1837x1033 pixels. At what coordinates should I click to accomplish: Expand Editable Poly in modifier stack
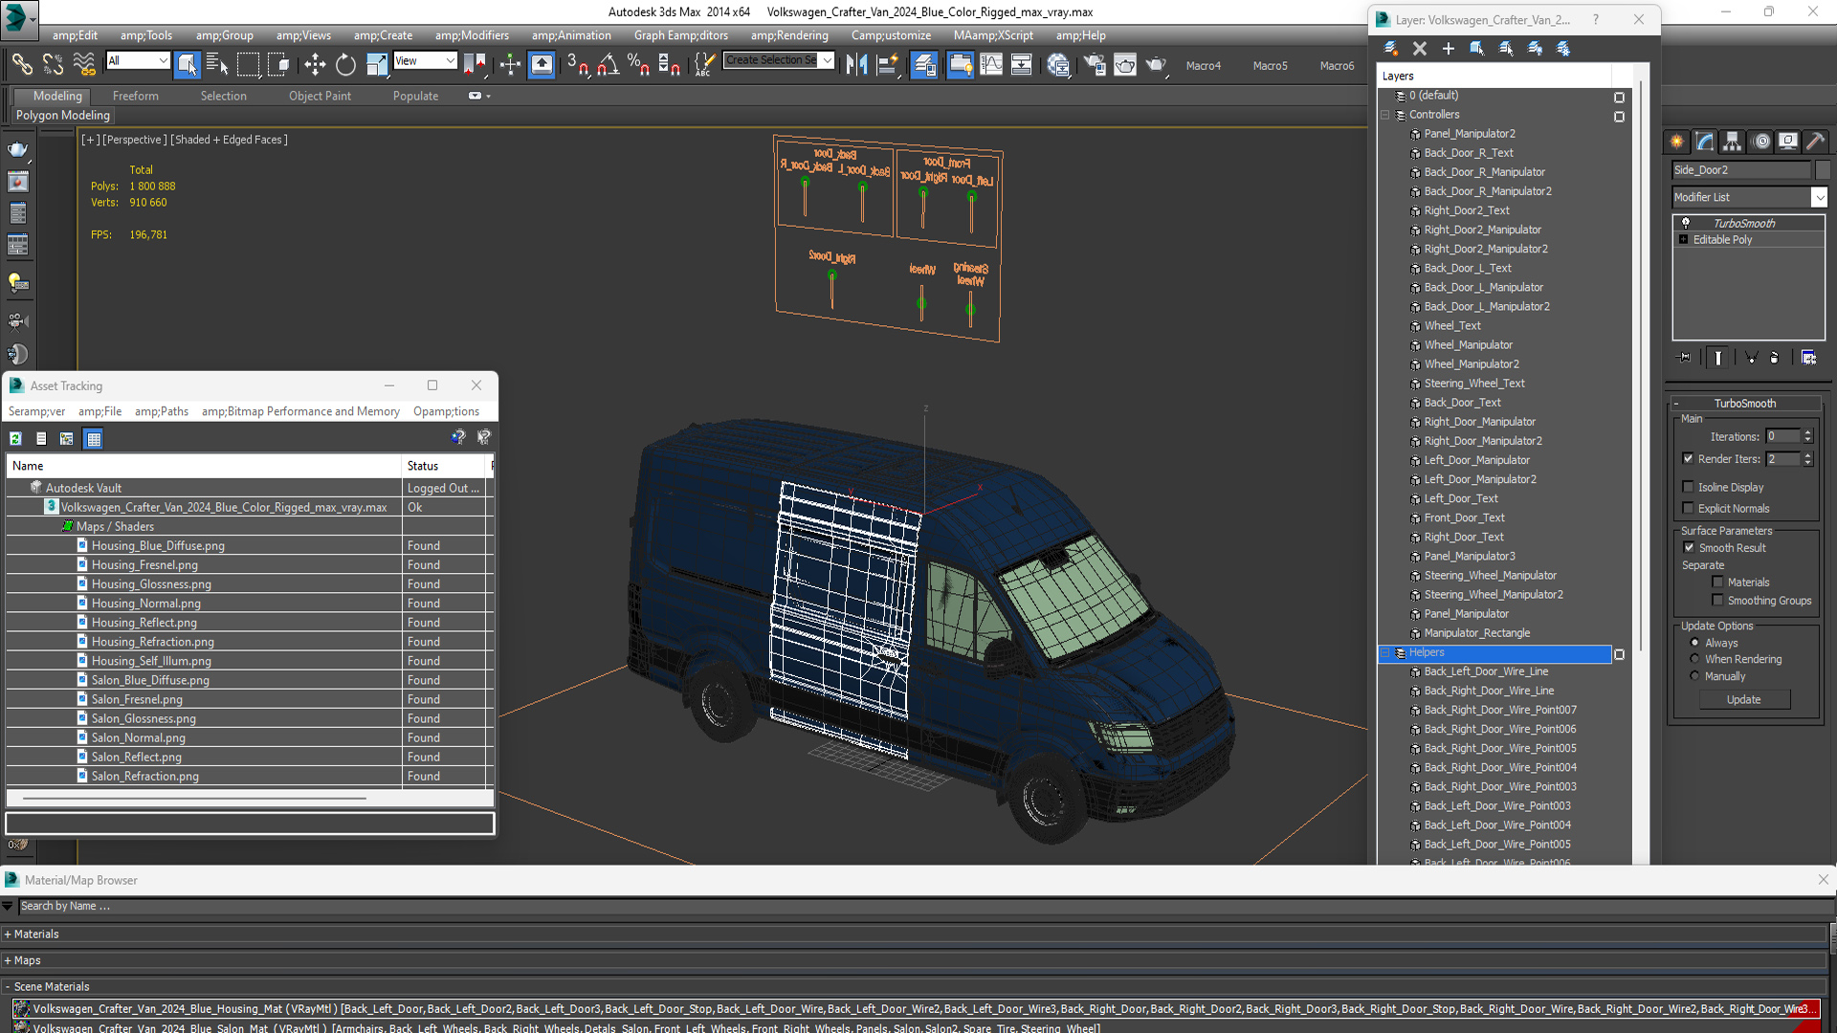coord(1683,240)
